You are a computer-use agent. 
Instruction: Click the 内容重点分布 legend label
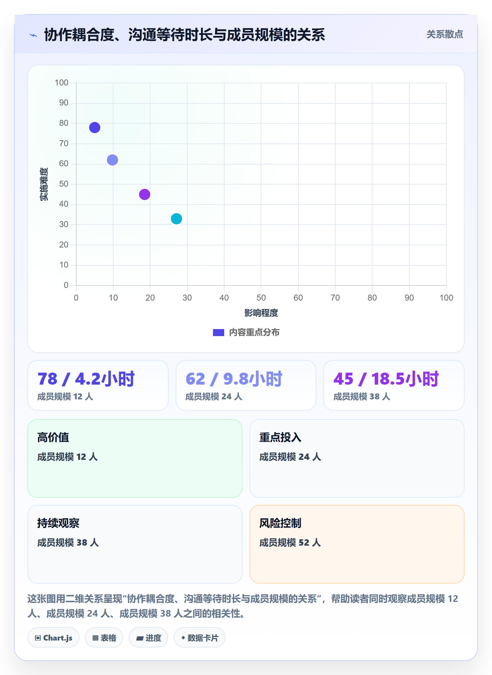254,333
